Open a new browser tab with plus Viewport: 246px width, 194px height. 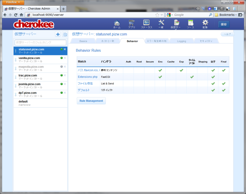[x=63, y=9]
